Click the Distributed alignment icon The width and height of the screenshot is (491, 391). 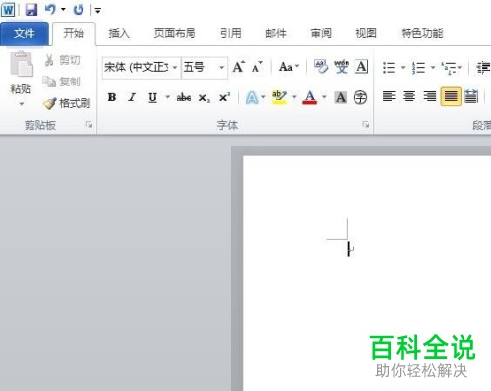click(x=471, y=96)
